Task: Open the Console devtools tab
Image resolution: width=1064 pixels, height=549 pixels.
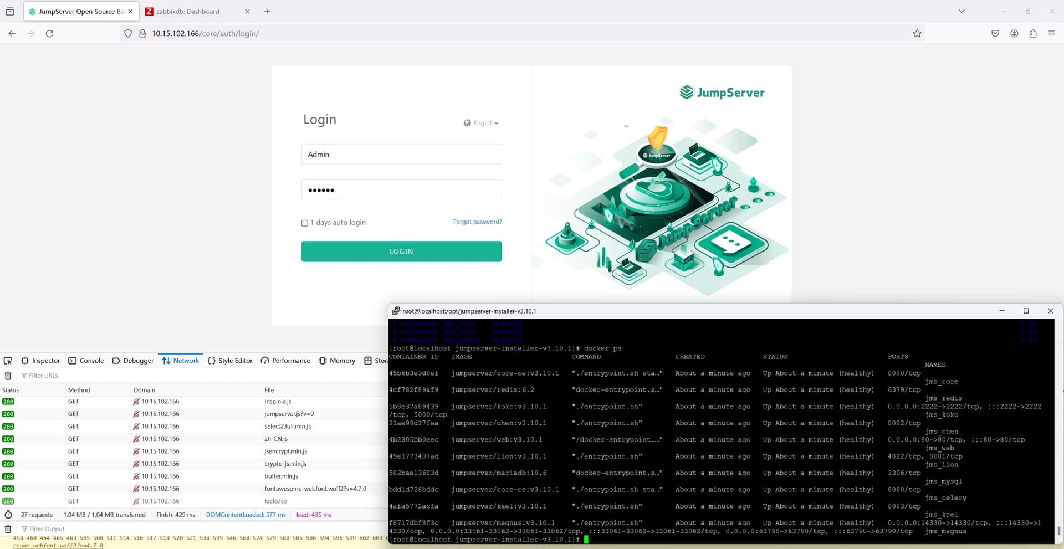Action: point(86,361)
